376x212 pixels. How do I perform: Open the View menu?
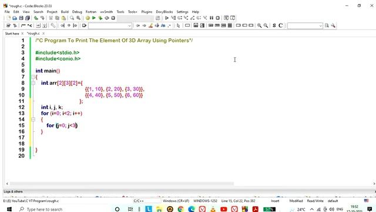click(26, 12)
